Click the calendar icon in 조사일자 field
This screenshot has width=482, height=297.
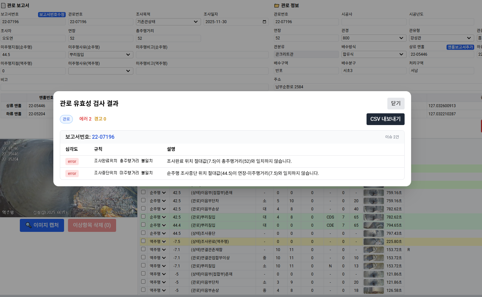click(x=264, y=22)
